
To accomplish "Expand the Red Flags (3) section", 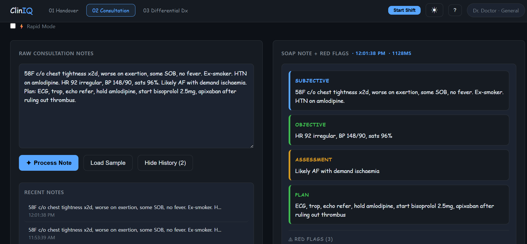I will coord(311,239).
